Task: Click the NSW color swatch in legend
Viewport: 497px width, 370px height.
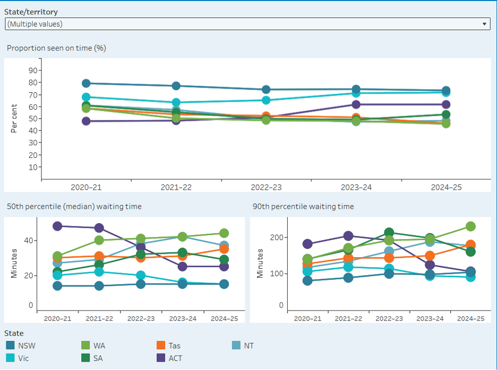Action: click(10, 346)
